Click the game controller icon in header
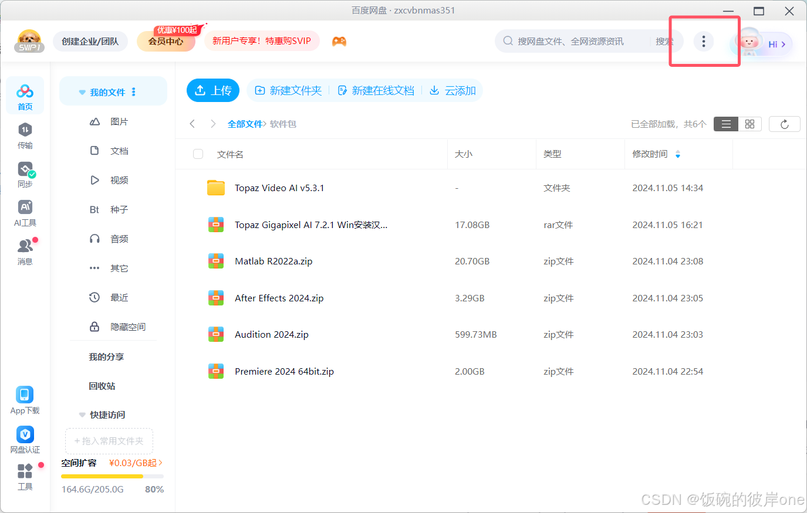This screenshot has height=513, width=807. pos(339,42)
